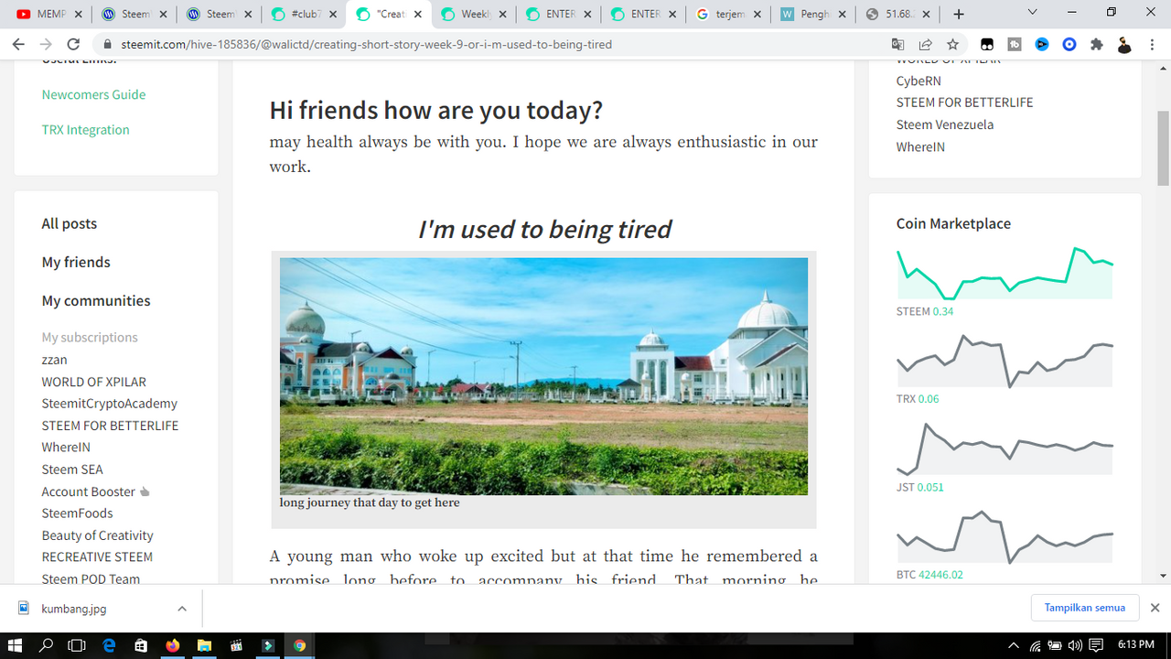
Task: Open the Google Translate page icon
Action: coord(897,44)
